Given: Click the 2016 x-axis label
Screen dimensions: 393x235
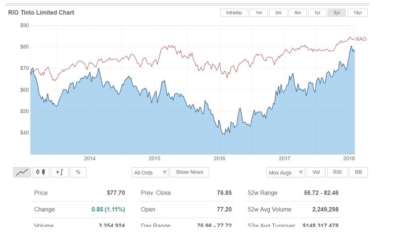Looking at the screenshot, I should point(220,159).
